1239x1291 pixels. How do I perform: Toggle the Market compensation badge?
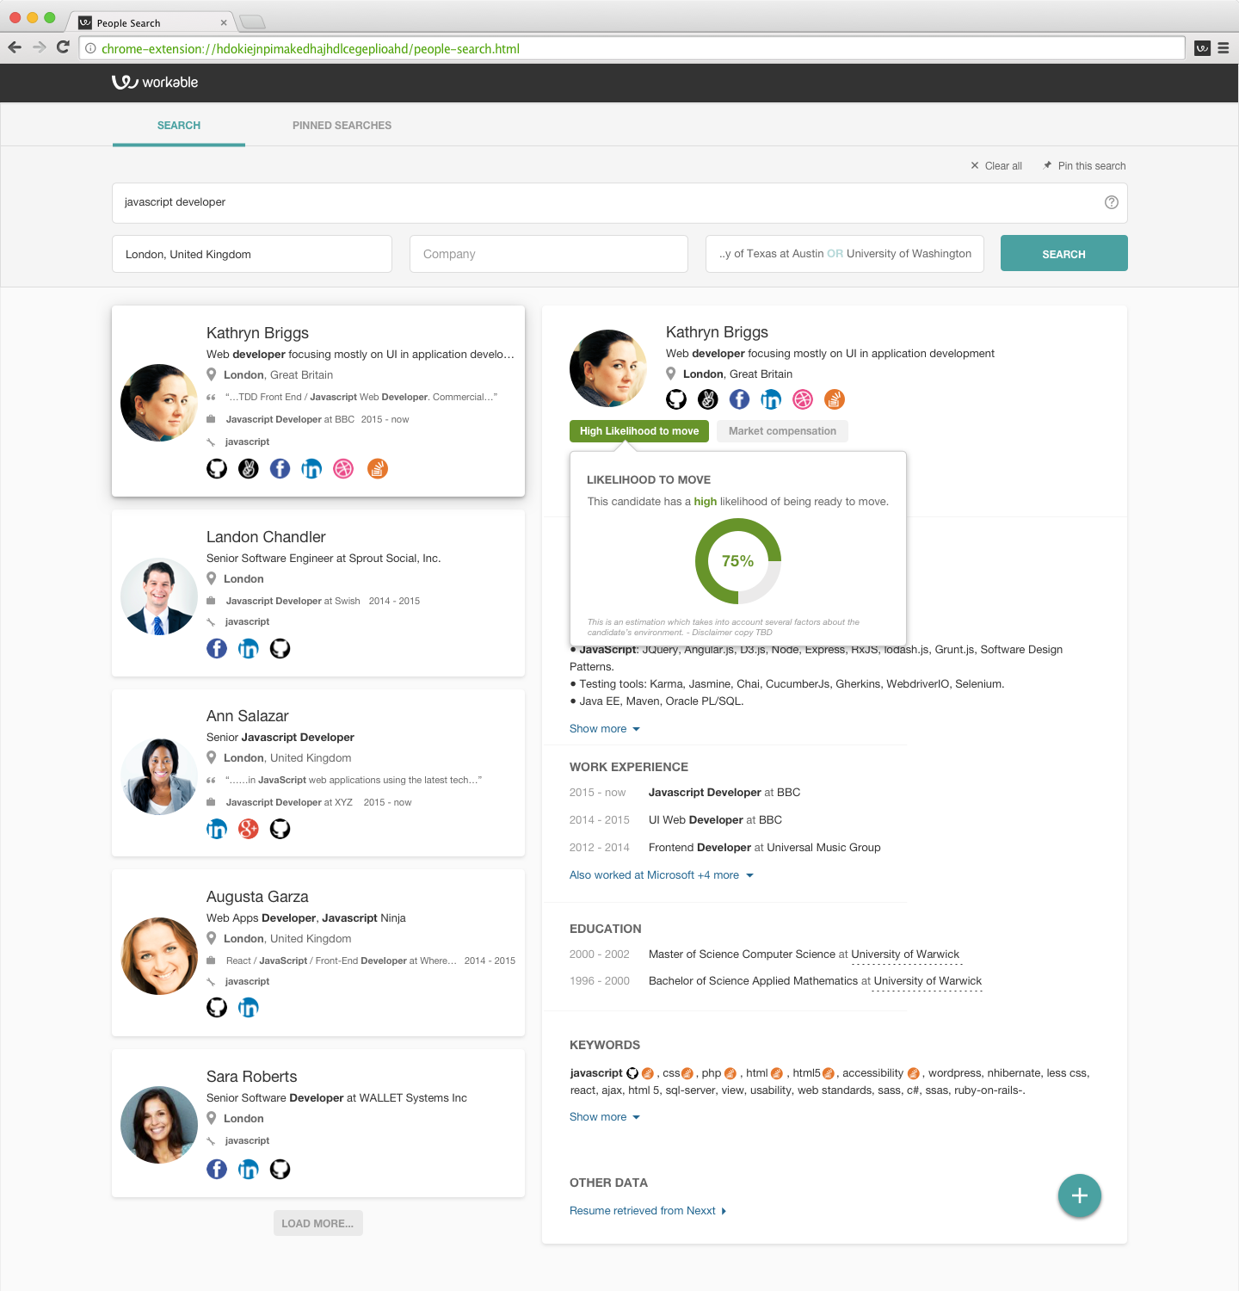(782, 431)
